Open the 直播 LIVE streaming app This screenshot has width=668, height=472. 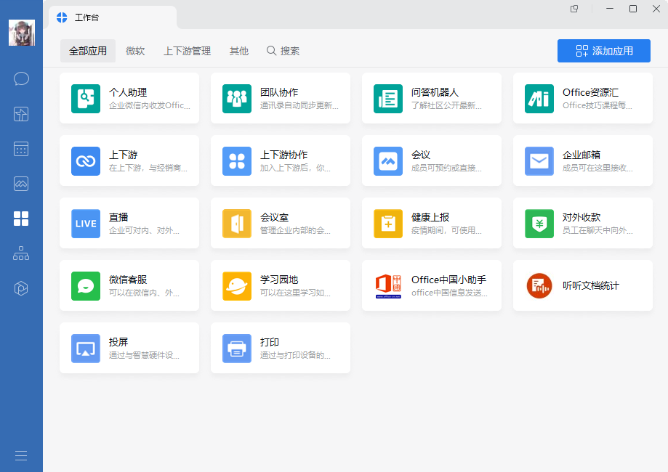[129, 223]
